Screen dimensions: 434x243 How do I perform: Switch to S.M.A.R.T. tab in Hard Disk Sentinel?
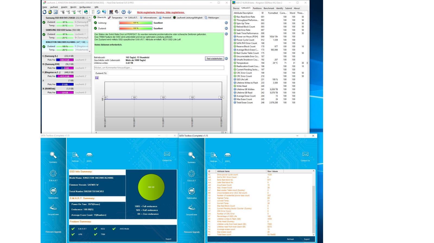tap(131, 18)
